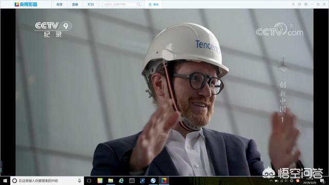Screen dimensions: 329x185
Task: Open the 推荐 tab
Action: (60, 5)
